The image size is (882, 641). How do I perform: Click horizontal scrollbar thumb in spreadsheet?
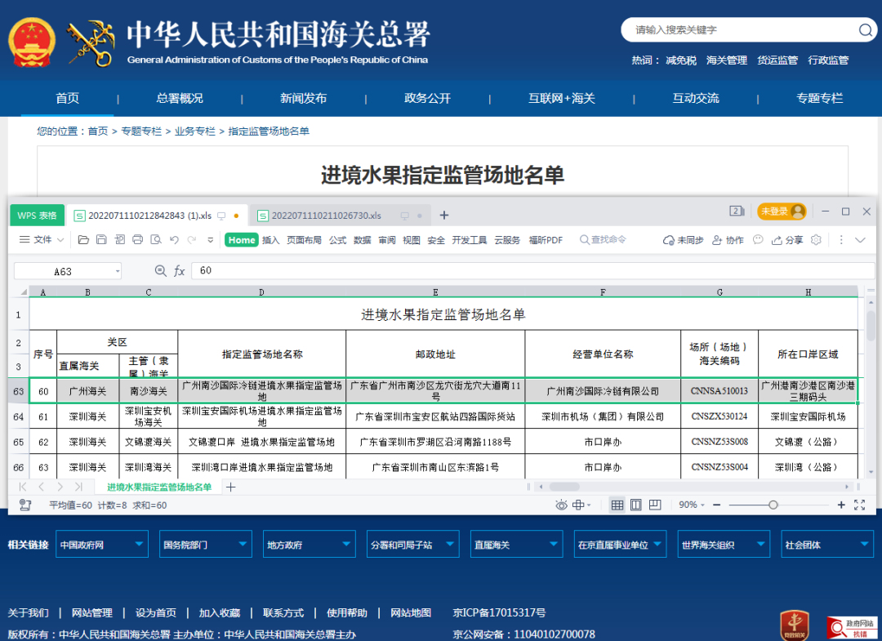(x=563, y=487)
